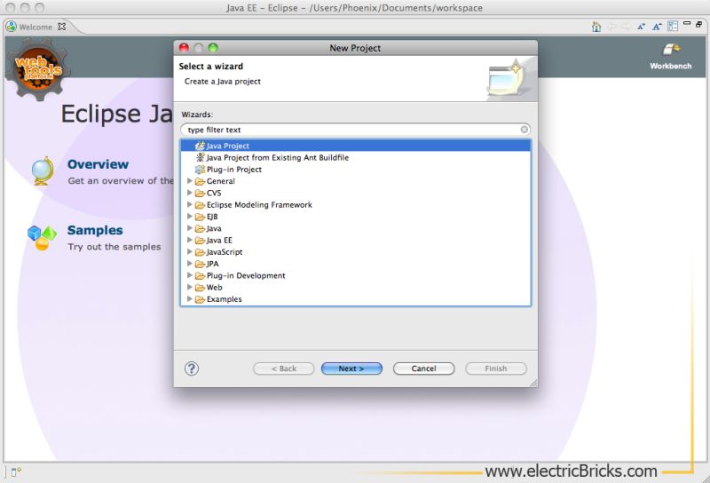Click the status bar fast view icon

coord(16,471)
